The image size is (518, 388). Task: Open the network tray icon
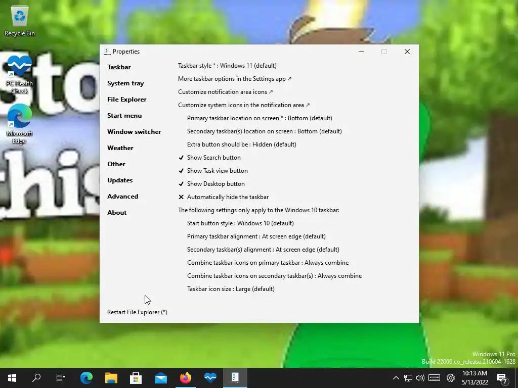click(x=408, y=378)
